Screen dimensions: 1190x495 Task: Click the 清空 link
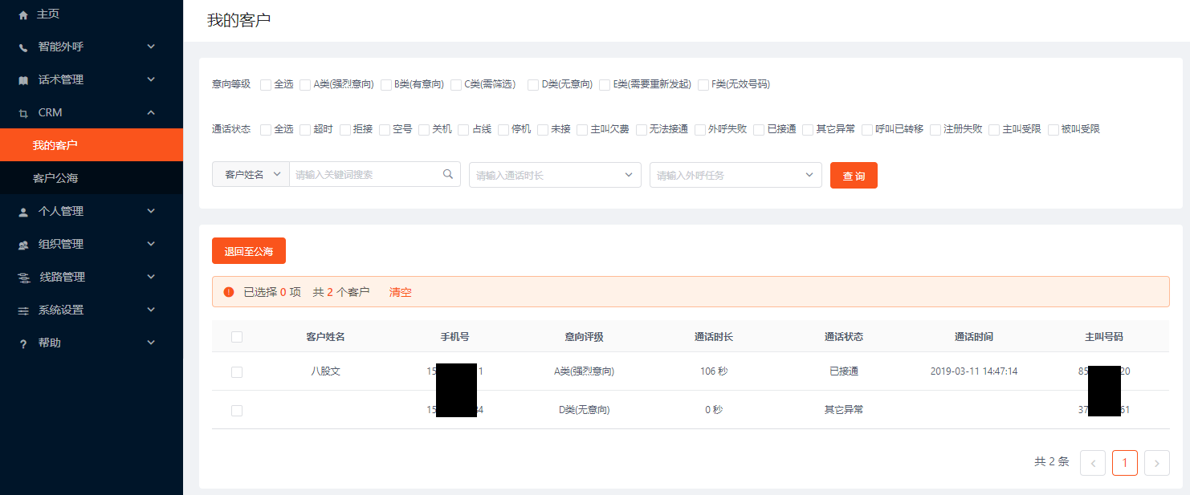coord(401,292)
